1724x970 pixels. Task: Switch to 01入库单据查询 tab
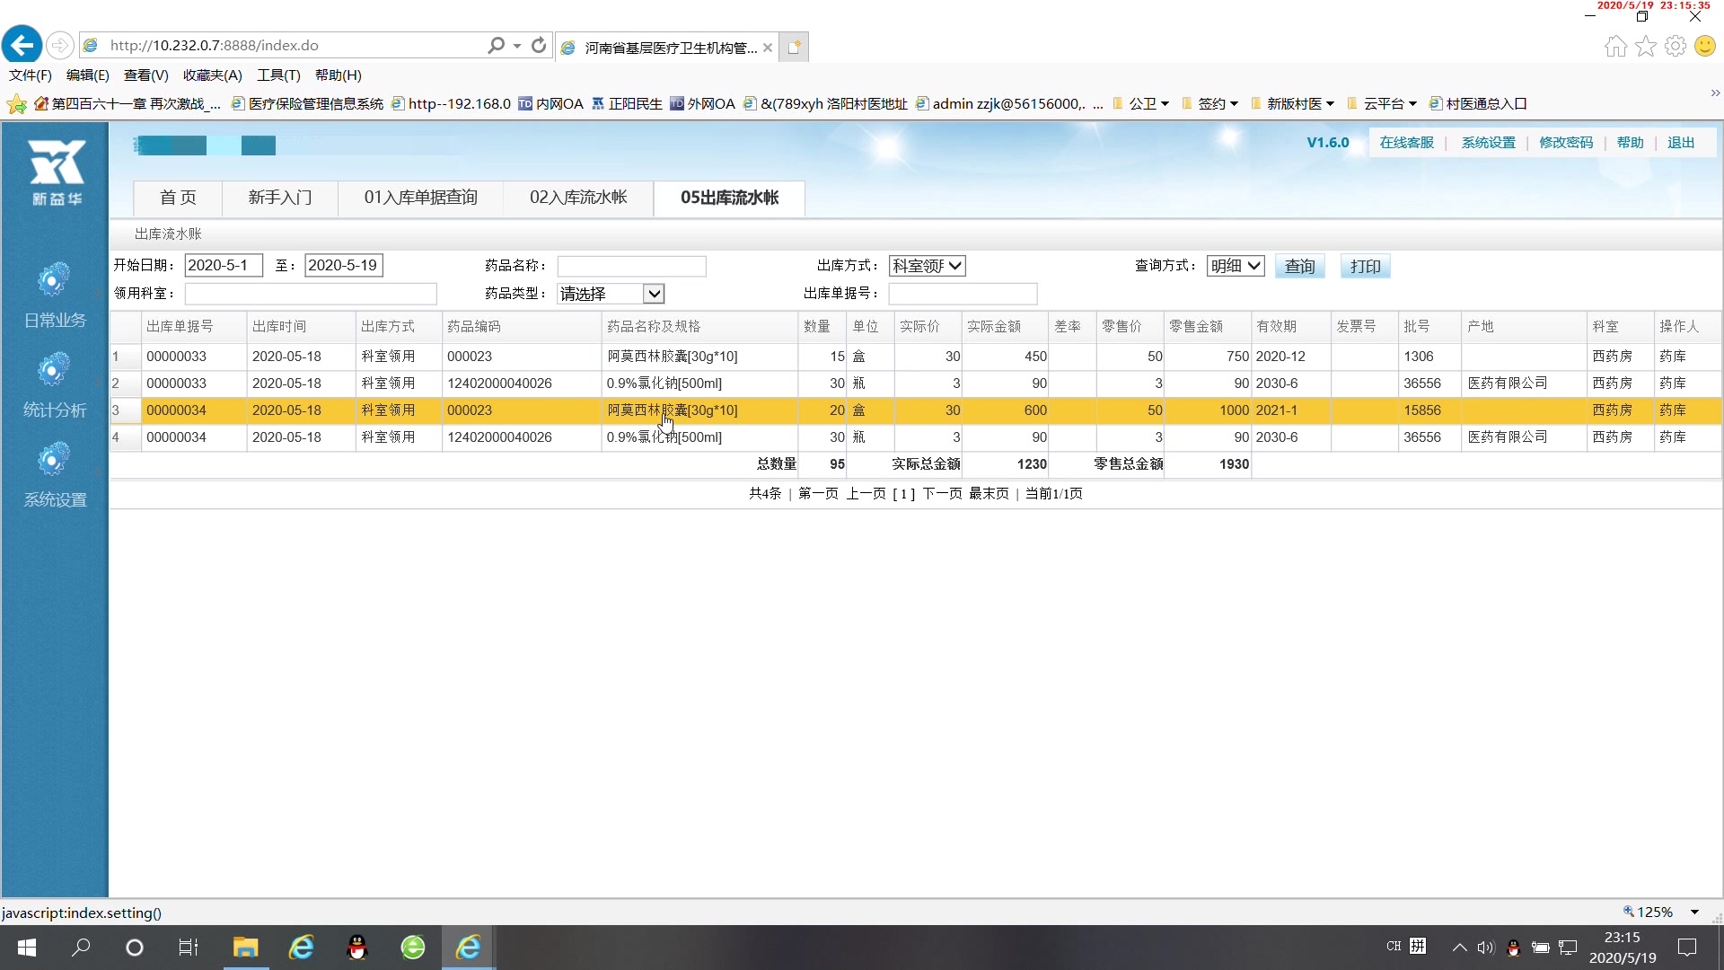[420, 197]
